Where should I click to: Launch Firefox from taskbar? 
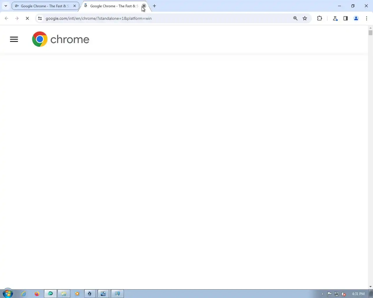coord(37,294)
